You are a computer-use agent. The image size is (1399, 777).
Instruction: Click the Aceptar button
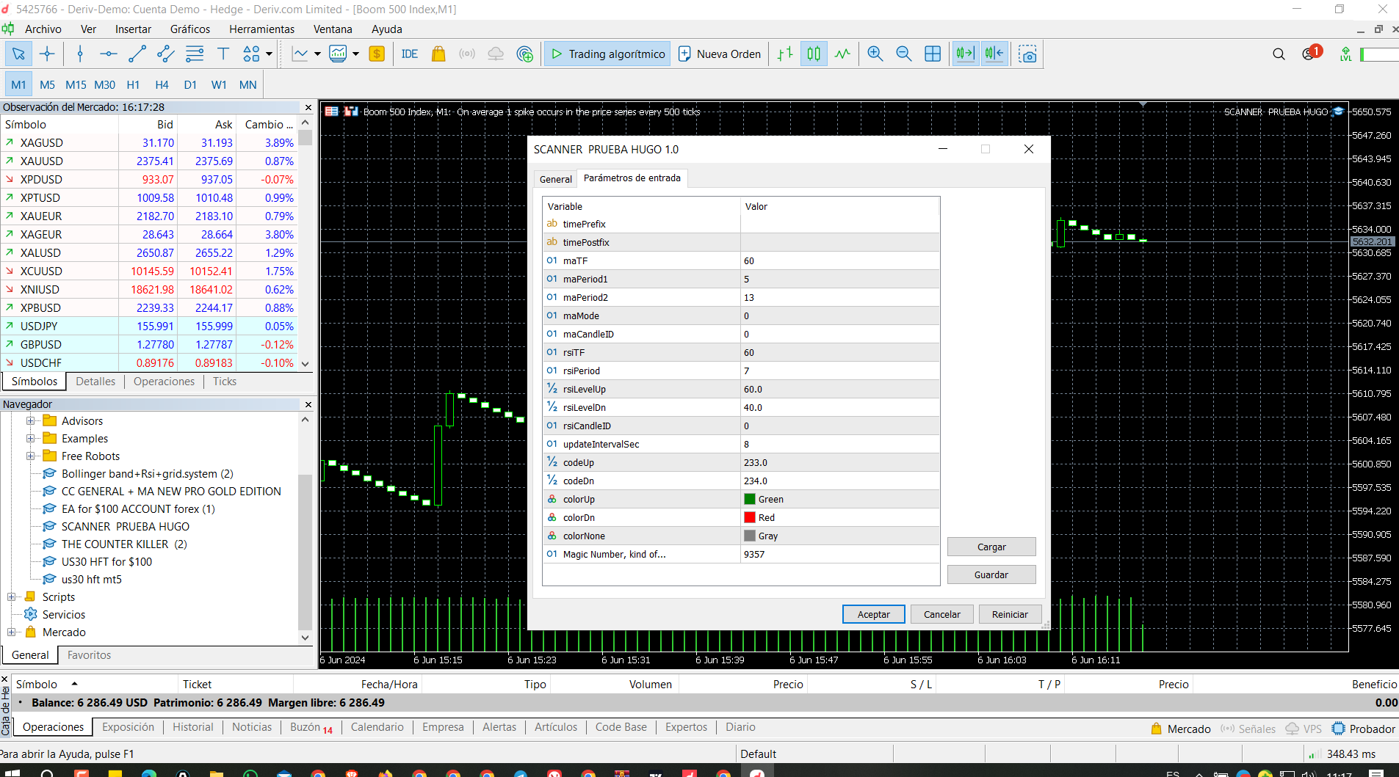coord(873,614)
